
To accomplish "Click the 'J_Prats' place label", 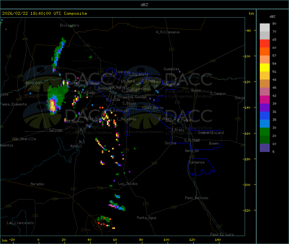I will point(178,130).
